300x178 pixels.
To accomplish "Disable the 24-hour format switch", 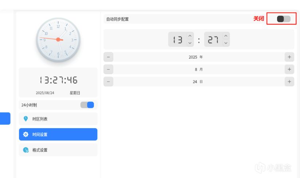I will 87,105.
